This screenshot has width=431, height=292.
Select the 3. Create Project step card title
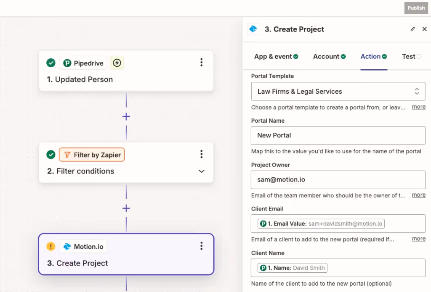tap(77, 263)
